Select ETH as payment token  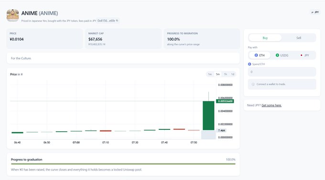pos(260,55)
